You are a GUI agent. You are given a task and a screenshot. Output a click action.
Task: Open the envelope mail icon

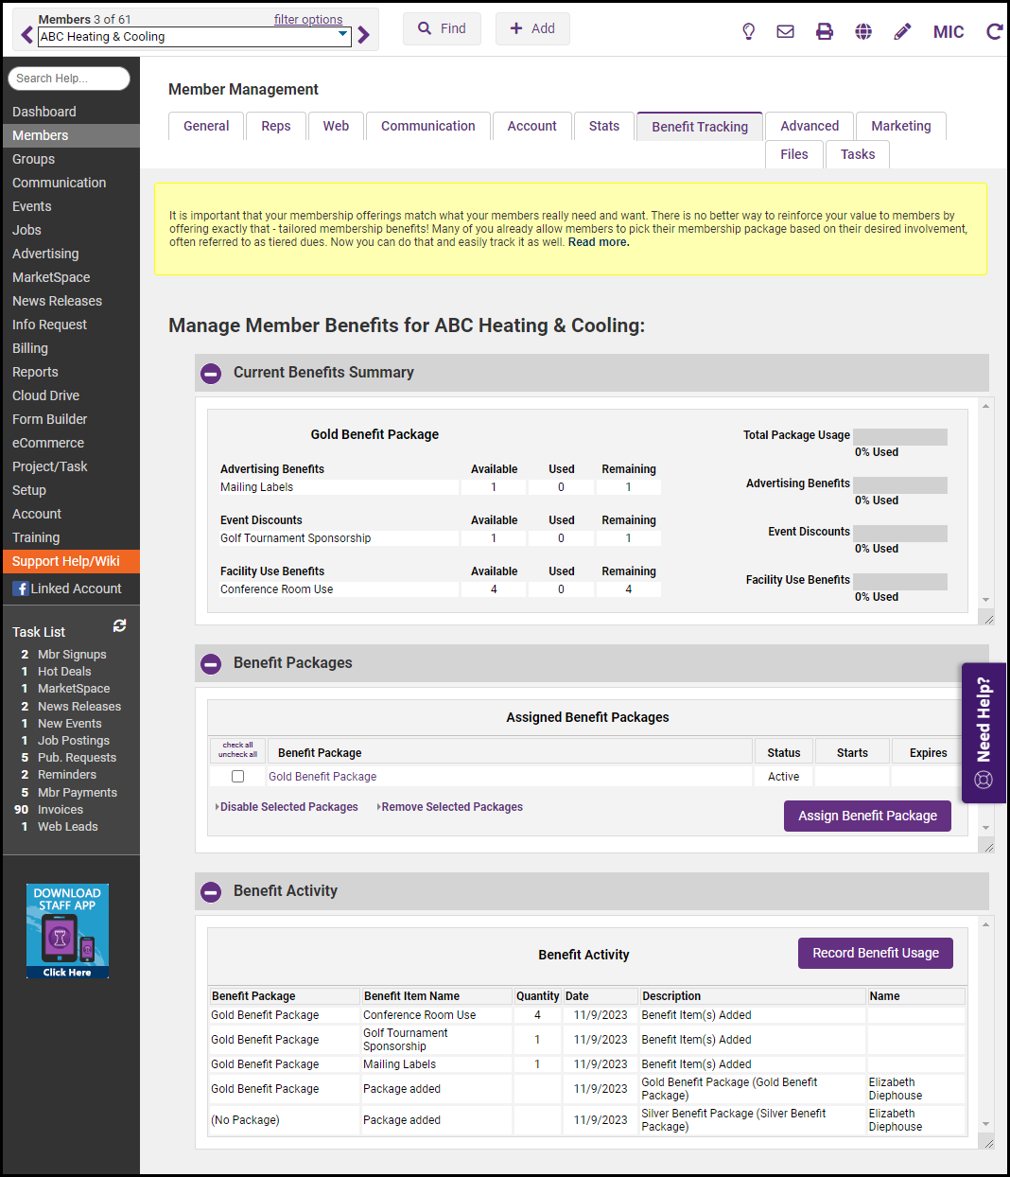click(x=785, y=31)
